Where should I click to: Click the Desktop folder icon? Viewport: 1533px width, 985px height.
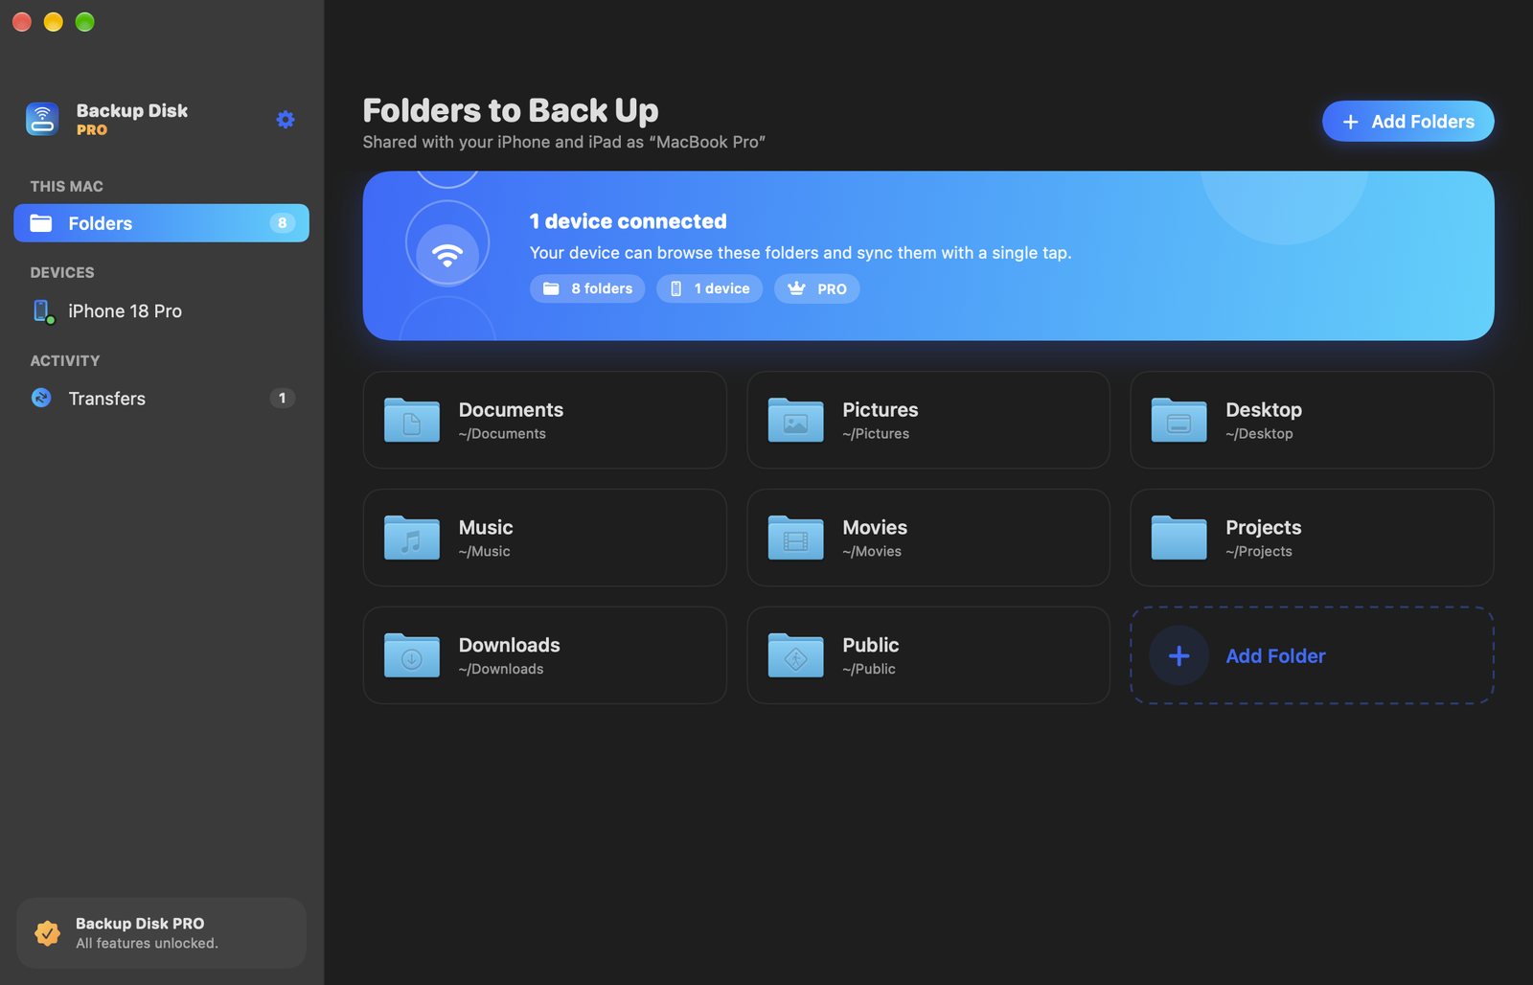[1178, 420]
